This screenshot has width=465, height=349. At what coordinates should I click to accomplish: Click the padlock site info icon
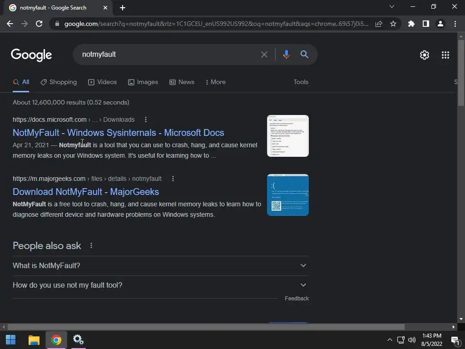[57, 24]
